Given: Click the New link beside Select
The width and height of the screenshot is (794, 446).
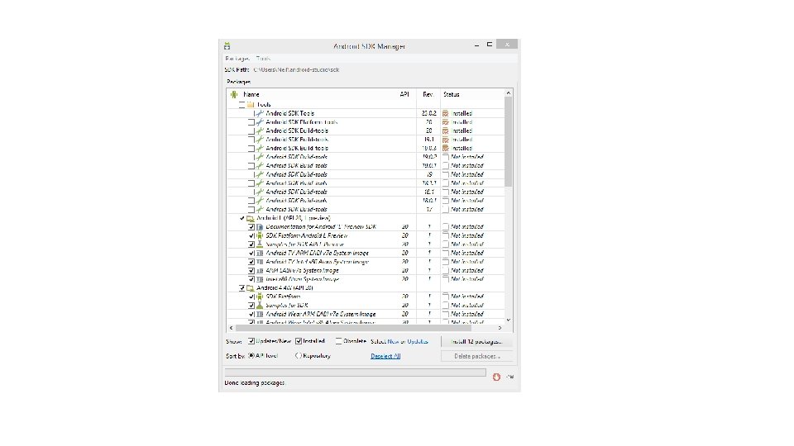Looking at the screenshot, I should pos(393,341).
